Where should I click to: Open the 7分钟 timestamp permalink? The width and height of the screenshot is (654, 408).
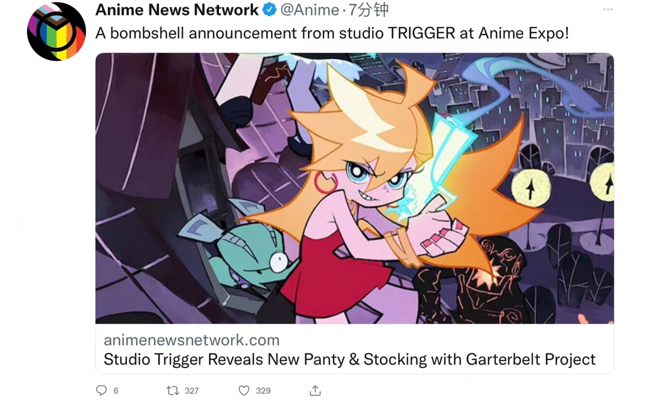369,10
